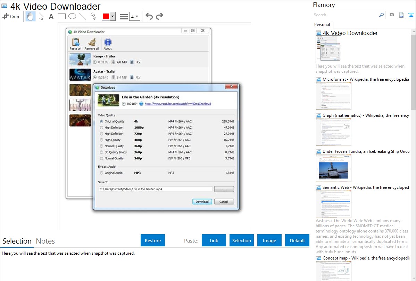Viewport: 416px width, 281px height.
Task: Select High Definition 1080p radio button
Action: [x=101, y=128]
